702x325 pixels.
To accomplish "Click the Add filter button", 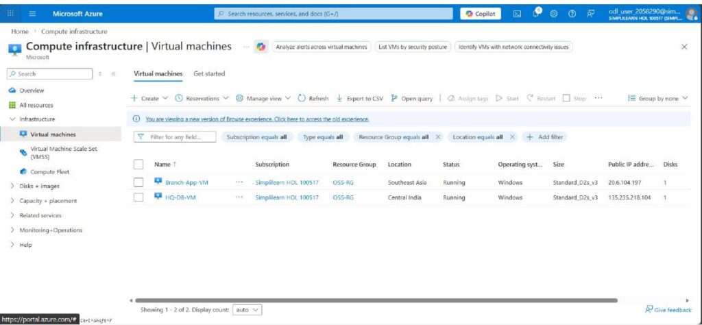I will click(545, 137).
